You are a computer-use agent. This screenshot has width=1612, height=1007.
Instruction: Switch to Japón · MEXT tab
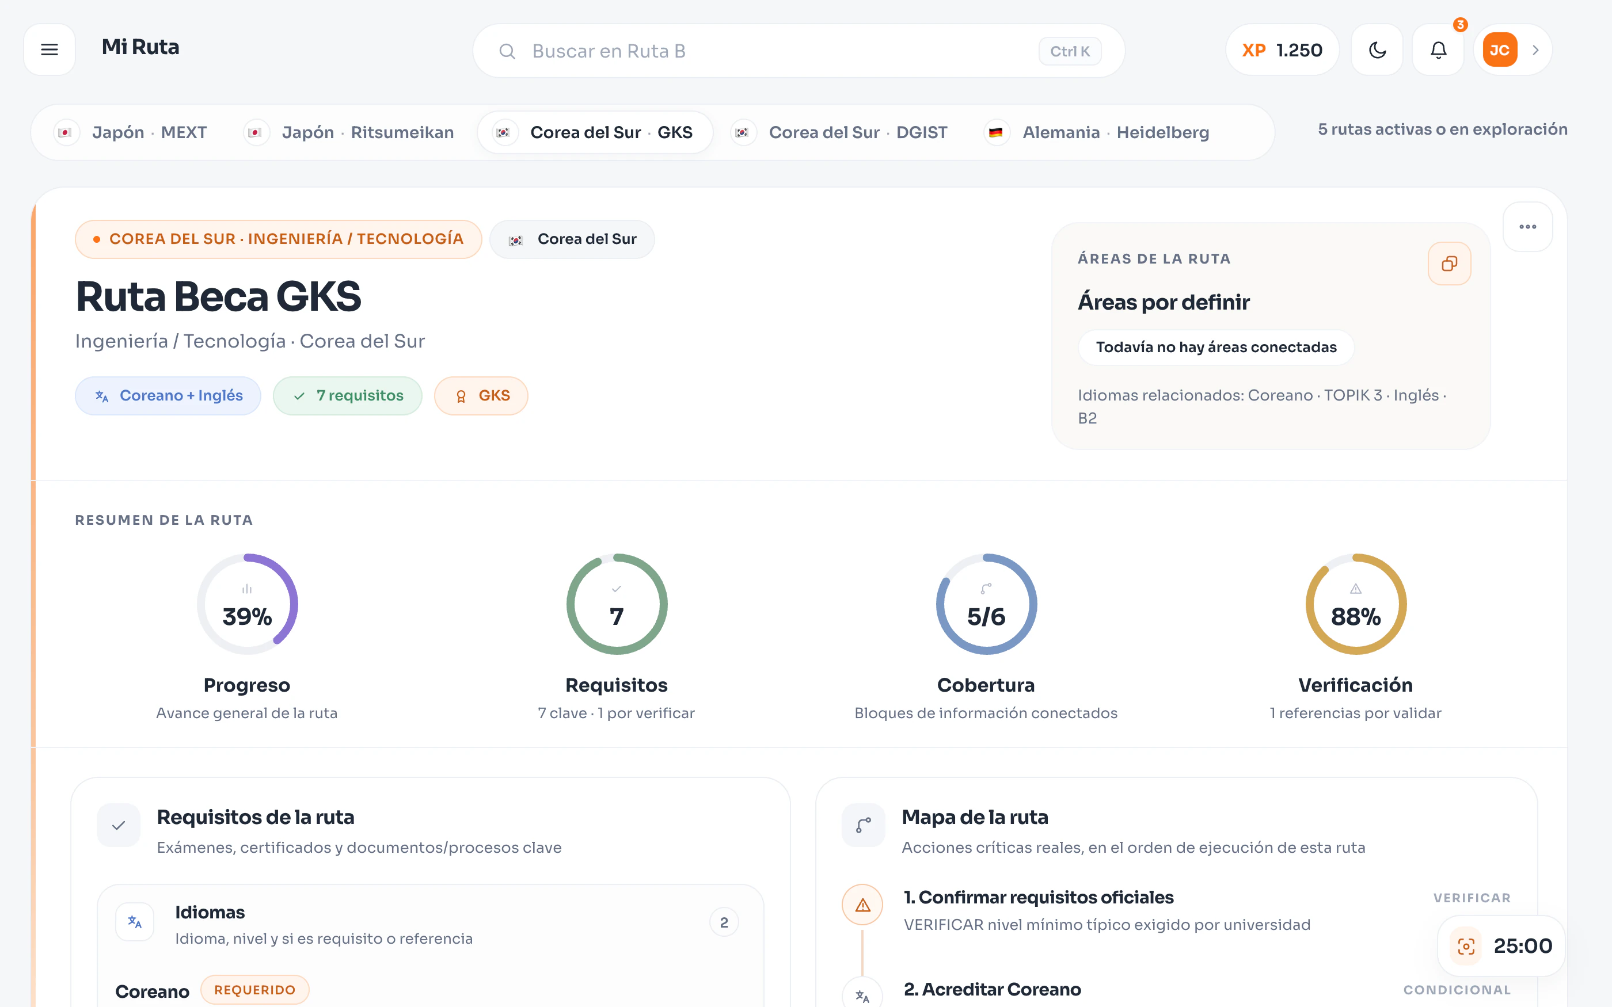point(131,132)
